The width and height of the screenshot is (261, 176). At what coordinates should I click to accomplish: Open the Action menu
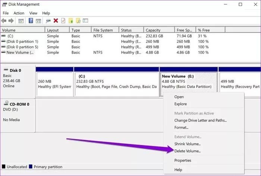pyautogui.click(x=19, y=13)
